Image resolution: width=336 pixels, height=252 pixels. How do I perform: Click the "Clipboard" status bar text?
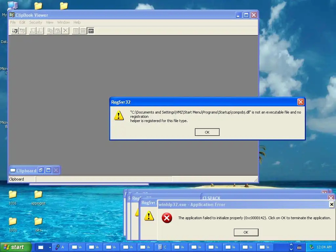pos(16,179)
